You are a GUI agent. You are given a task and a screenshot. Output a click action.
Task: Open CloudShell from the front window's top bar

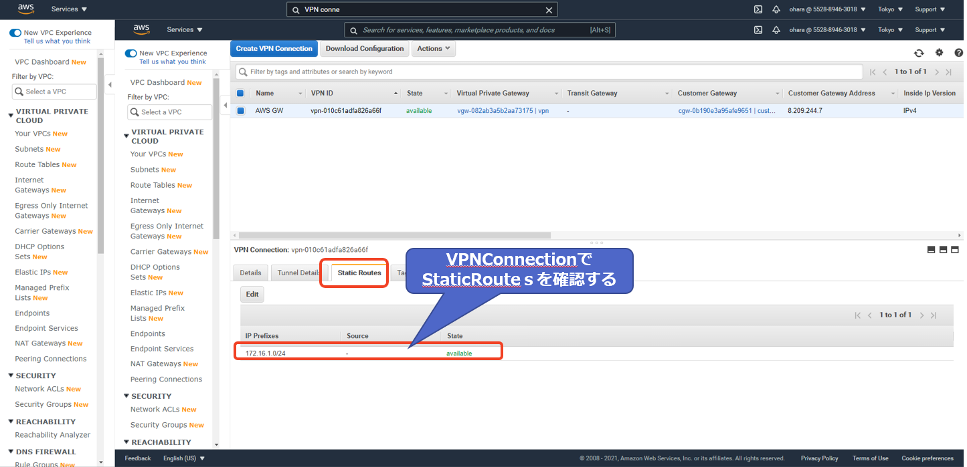(758, 30)
